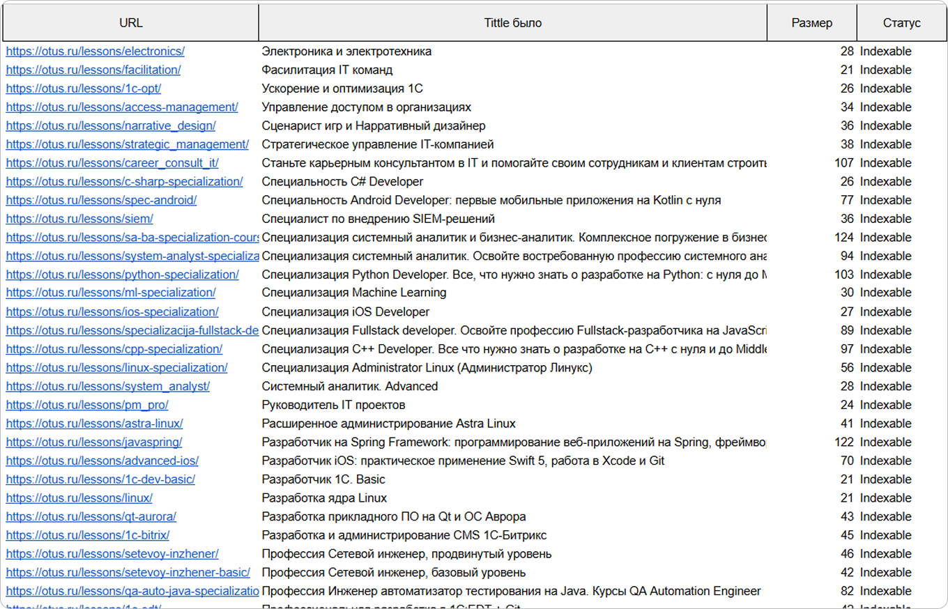
Task: Select "Системный аналитик. Advanced" title
Action: (x=350, y=386)
